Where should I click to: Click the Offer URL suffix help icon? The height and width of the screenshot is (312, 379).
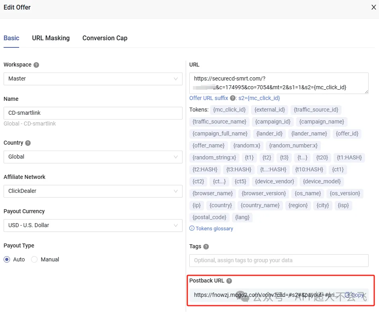click(x=233, y=98)
